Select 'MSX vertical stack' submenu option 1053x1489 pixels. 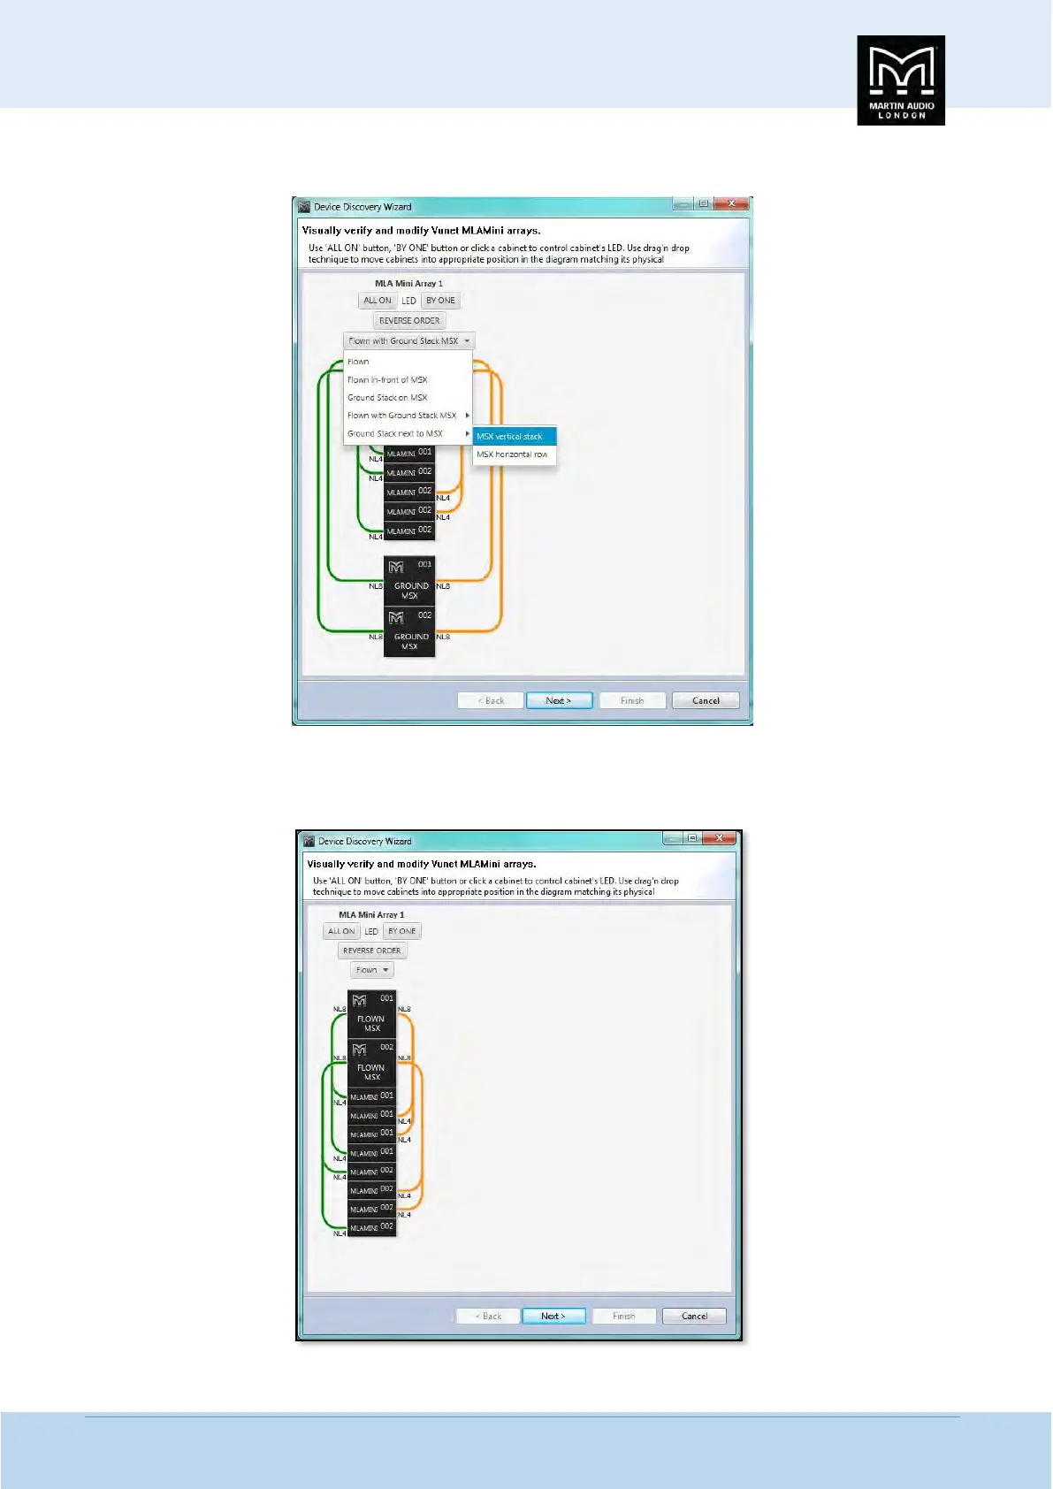515,436
